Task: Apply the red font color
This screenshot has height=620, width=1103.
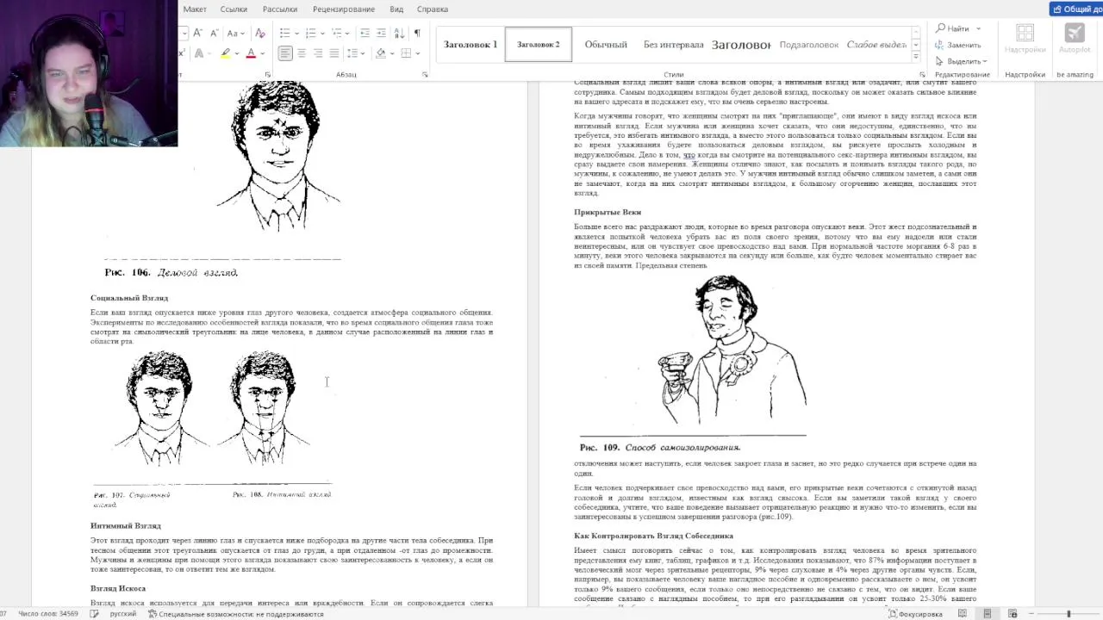Action: 251,53
